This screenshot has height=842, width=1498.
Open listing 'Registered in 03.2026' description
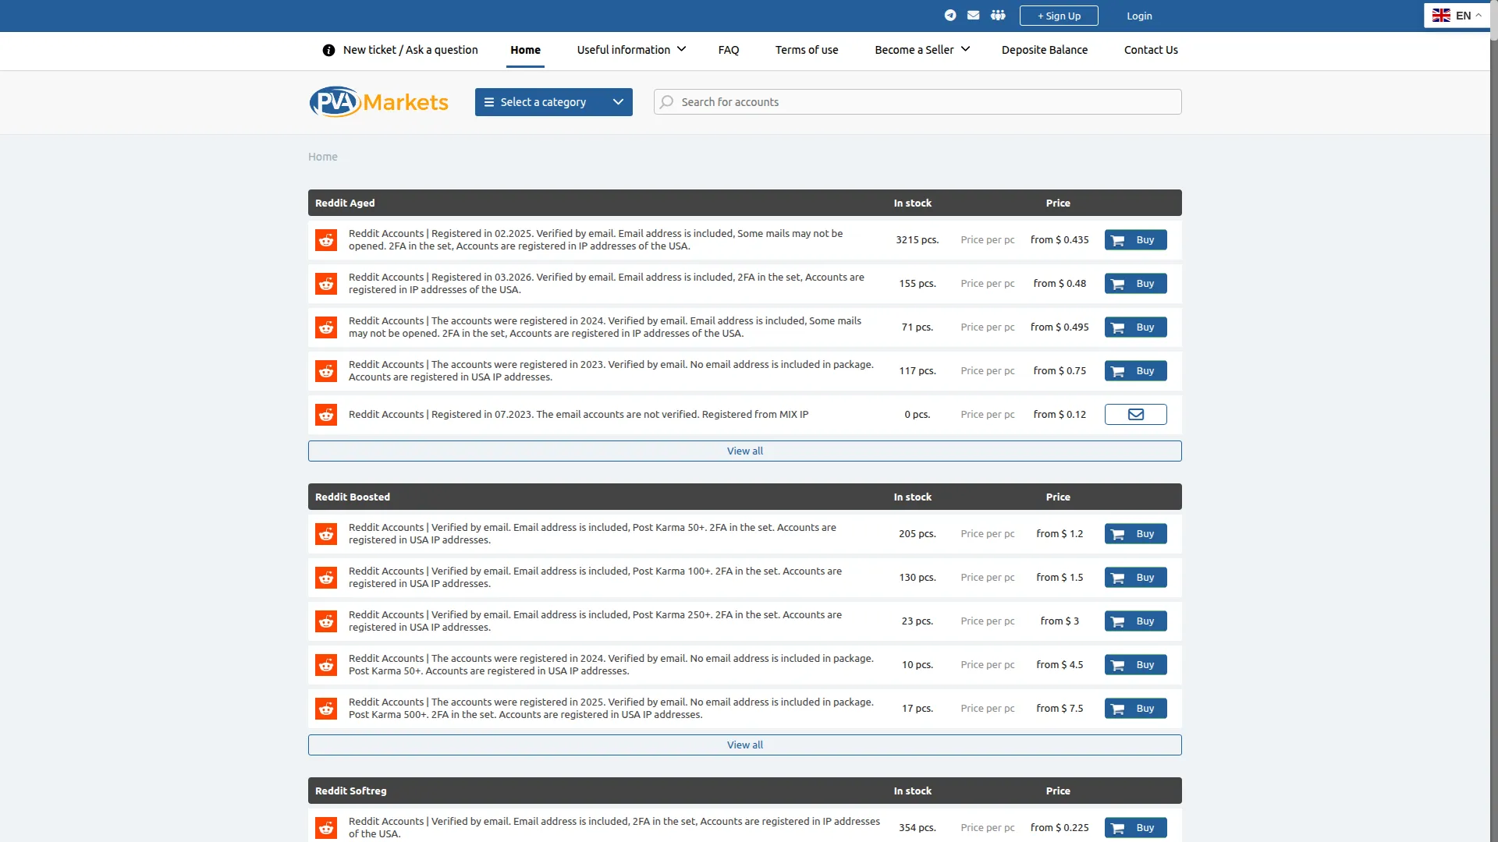tap(606, 284)
